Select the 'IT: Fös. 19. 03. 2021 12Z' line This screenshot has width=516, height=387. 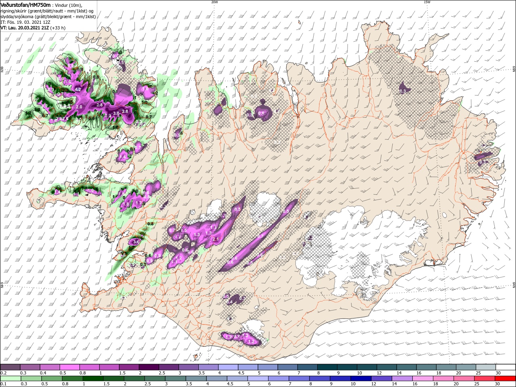[25, 23]
